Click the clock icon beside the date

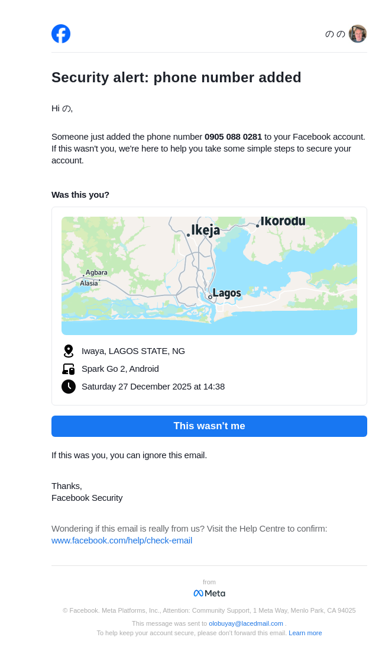tap(69, 387)
